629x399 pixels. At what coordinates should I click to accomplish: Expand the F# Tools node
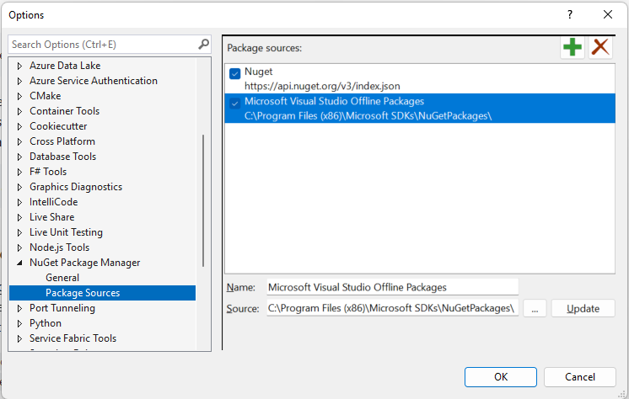click(19, 172)
